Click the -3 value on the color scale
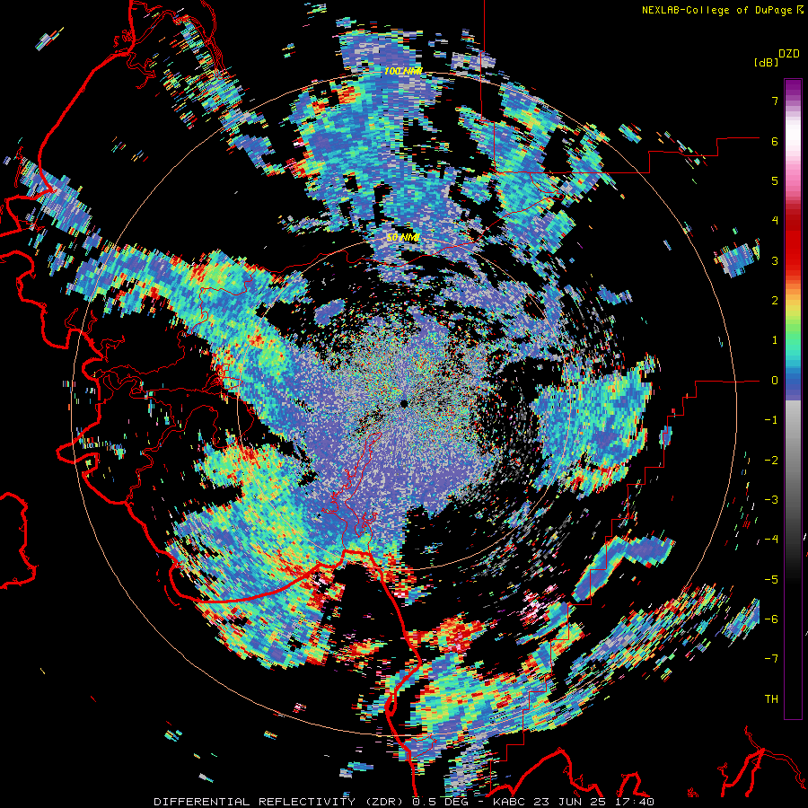Image resolution: width=808 pixels, height=808 pixels. (x=771, y=500)
